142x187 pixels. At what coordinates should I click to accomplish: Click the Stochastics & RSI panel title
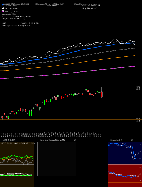(x=122, y=140)
